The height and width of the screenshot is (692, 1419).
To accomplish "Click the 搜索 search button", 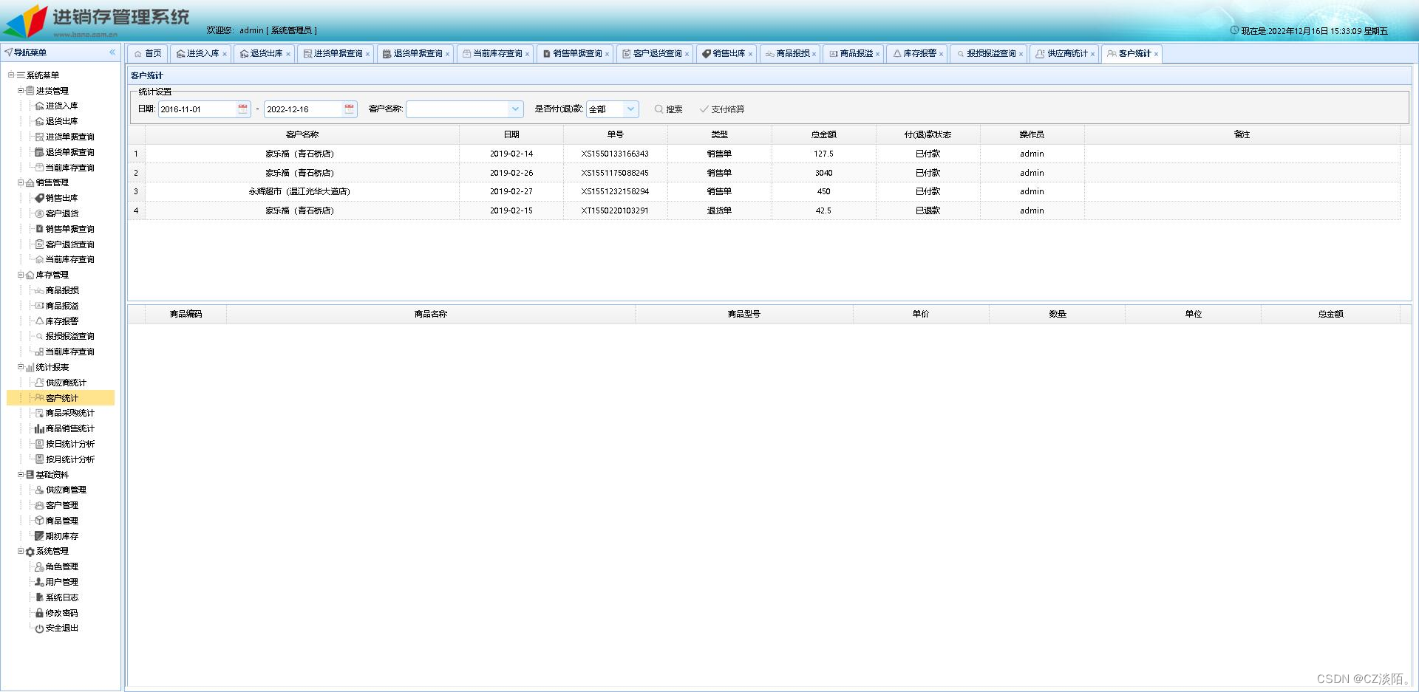I will (x=669, y=109).
